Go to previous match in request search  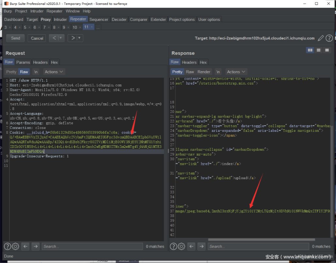(x=26, y=246)
